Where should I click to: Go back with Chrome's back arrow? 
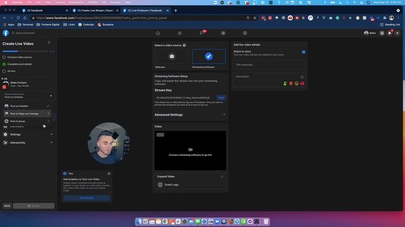(x=4, y=18)
